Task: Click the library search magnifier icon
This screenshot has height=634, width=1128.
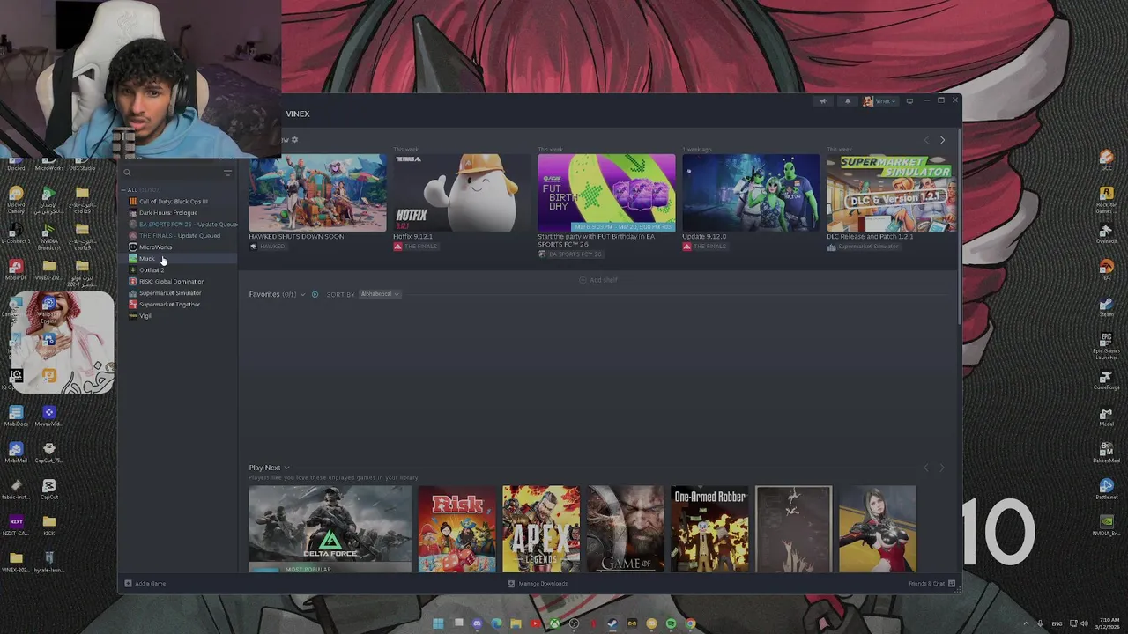Action: click(127, 173)
